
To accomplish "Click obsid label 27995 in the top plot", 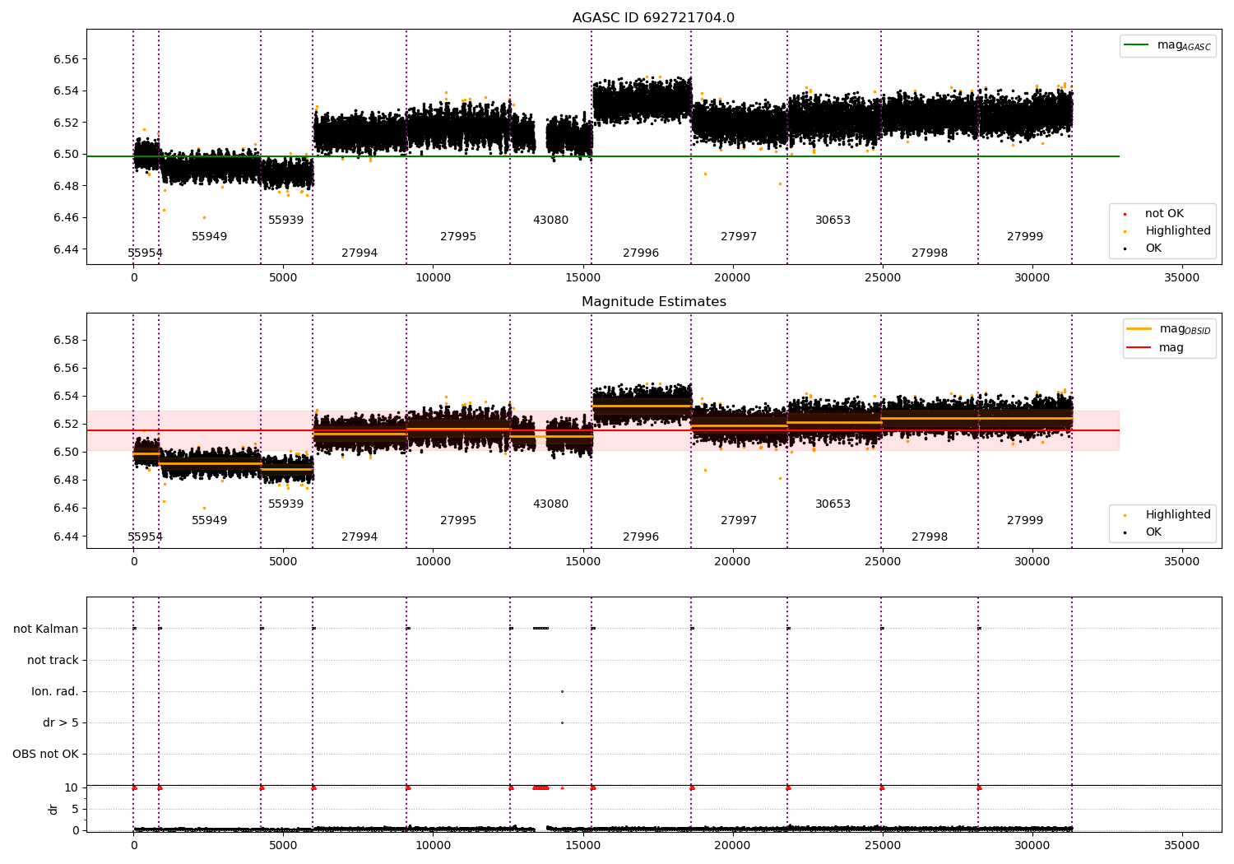I will click(x=458, y=237).
